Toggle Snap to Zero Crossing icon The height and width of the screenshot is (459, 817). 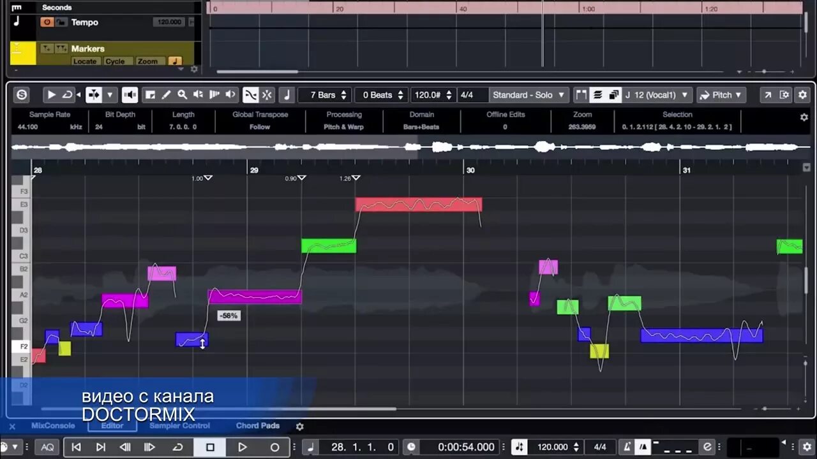251,95
